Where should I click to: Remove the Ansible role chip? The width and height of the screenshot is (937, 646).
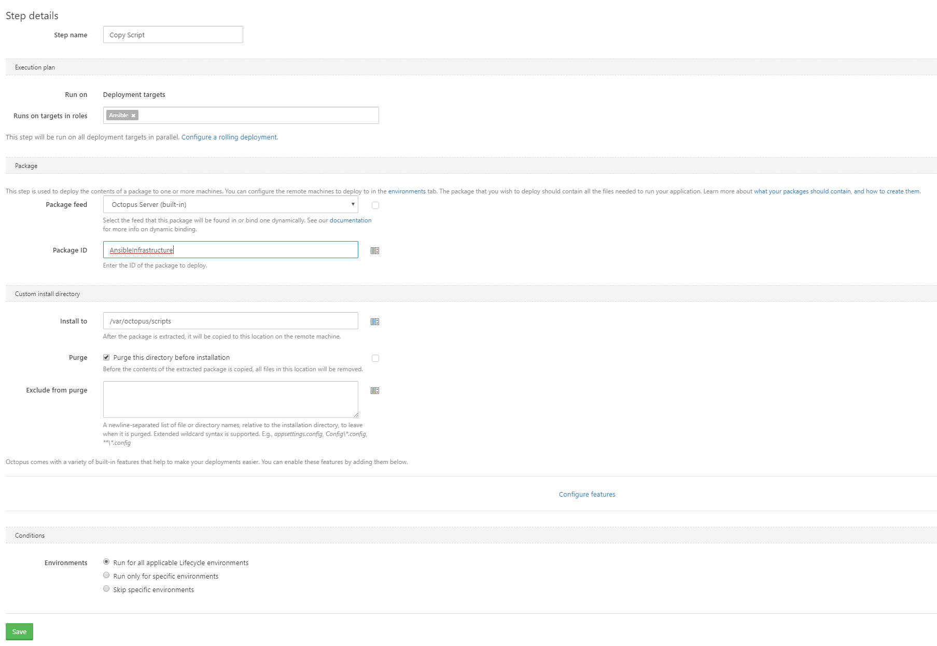[133, 115]
